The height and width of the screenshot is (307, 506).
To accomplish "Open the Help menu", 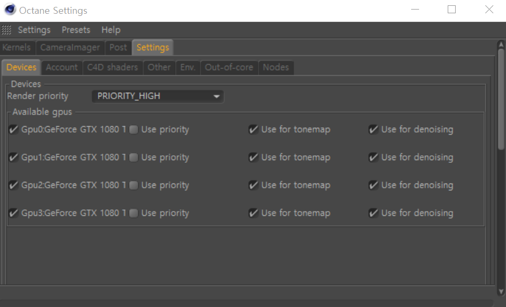I will click(111, 30).
